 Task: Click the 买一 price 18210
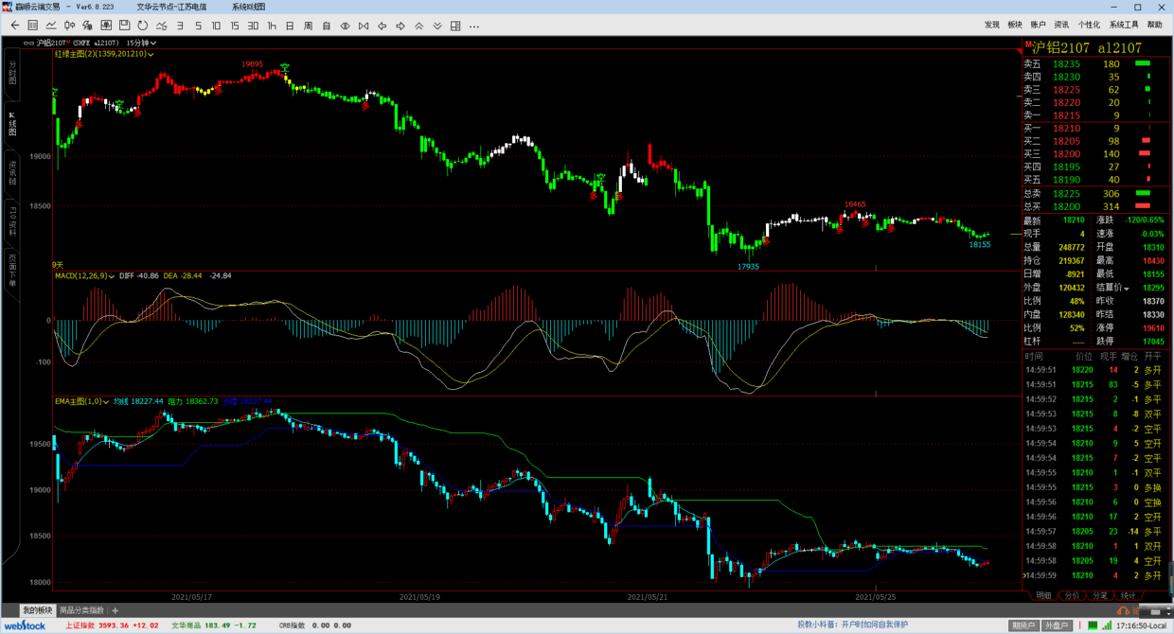coord(1066,129)
